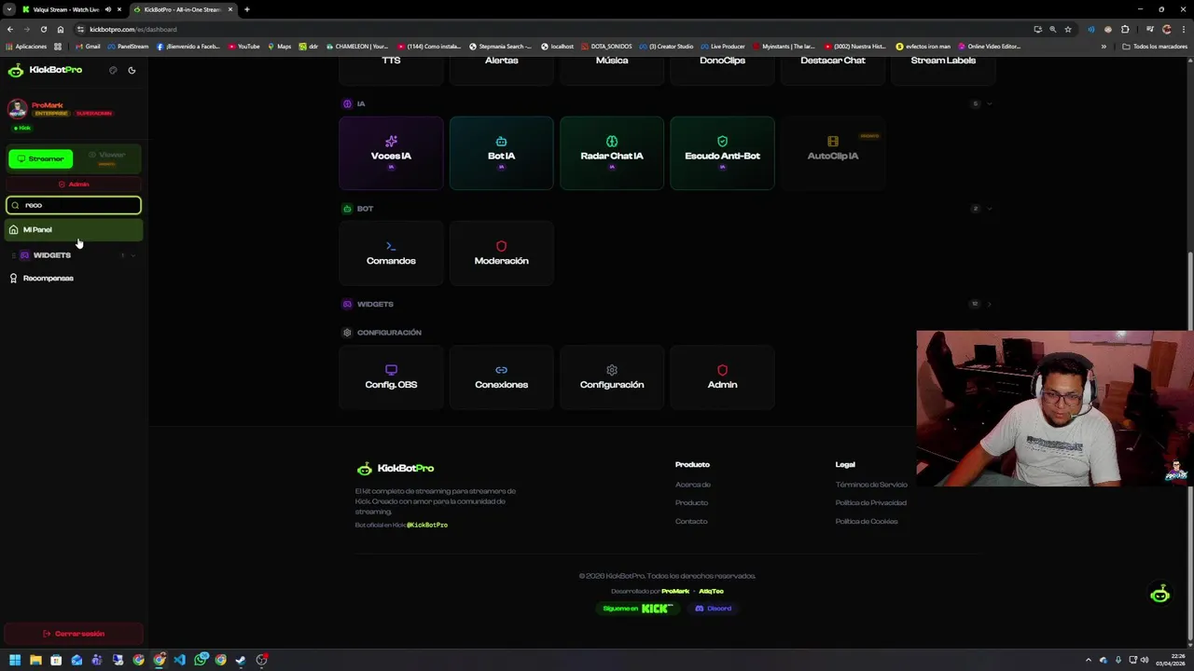
Task: Open the Moderación card
Action: tap(501, 253)
